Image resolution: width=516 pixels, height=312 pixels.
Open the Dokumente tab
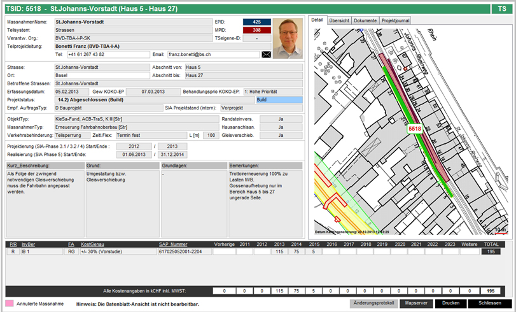(365, 20)
